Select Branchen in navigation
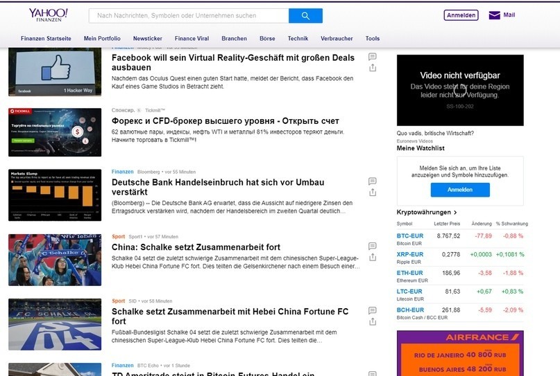This screenshot has width=560, height=376. click(234, 39)
